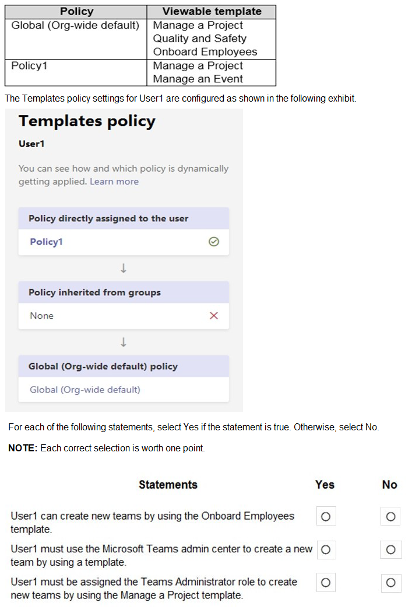Mark Yes for the Teams Administrator role statement

point(326,582)
